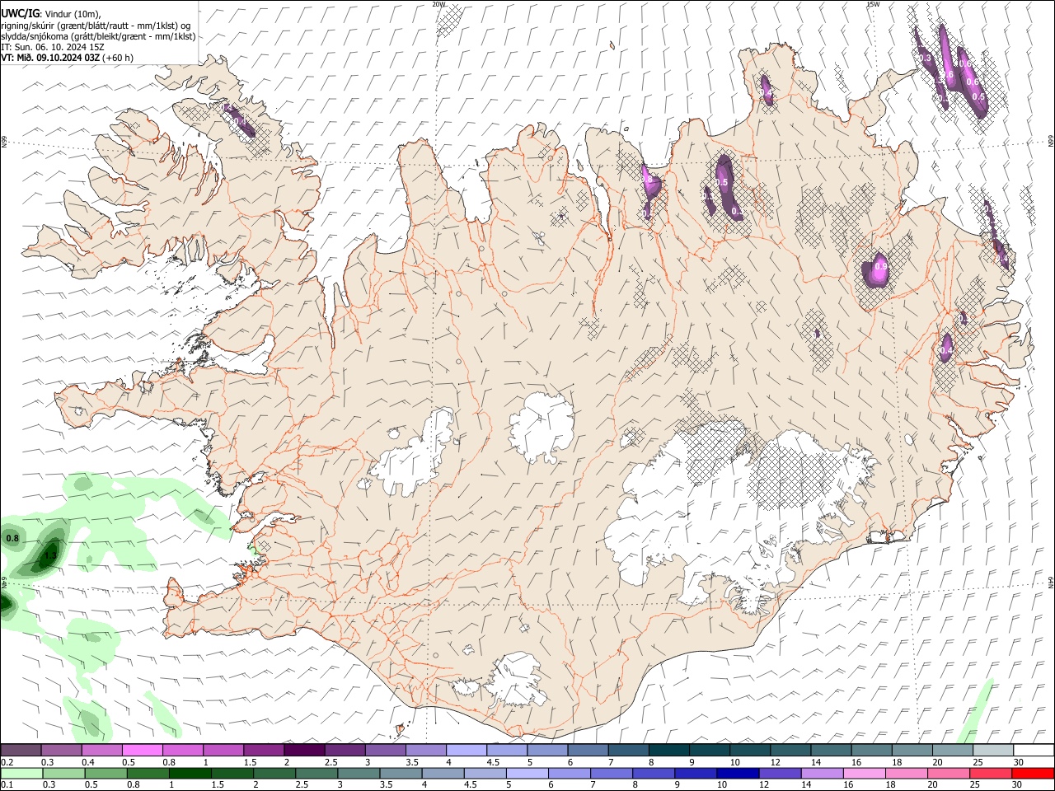Select the pale lavender 4 mm snow swatch

coord(467,750)
